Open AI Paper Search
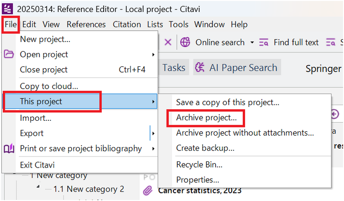The height and width of the screenshot is (201, 344). coord(237,67)
